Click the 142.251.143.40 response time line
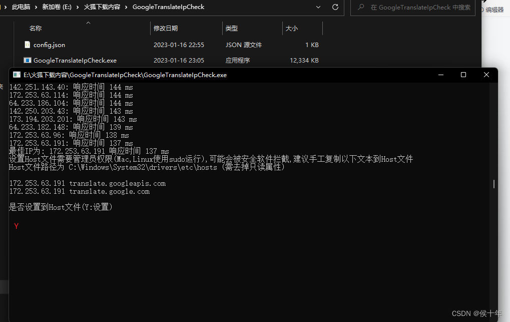Image resolution: width=510 pixels, height=322 pixels. tap(71, 87)
